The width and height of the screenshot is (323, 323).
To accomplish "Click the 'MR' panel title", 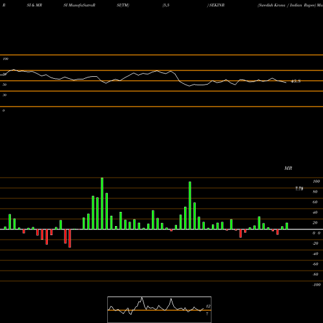I will click(288, 168).
